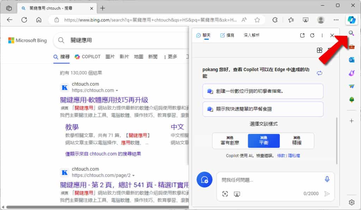The height and width of the screenshot is (210, 361).
Task: Open a new browser tab
Action: click(x=103, y=8)
